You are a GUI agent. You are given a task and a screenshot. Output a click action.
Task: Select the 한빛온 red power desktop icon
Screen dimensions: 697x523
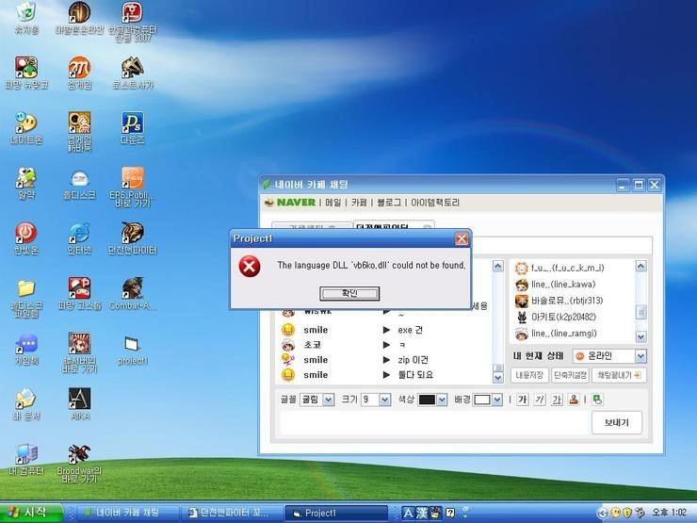click(x=26, y=238)
